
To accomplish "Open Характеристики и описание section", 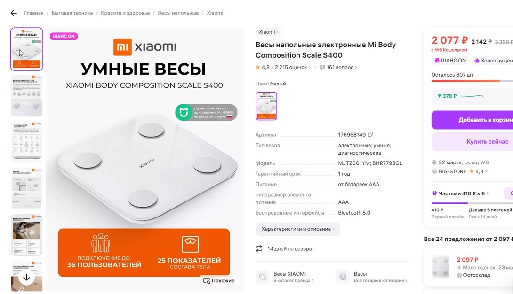I will click(x=298, y=229).
